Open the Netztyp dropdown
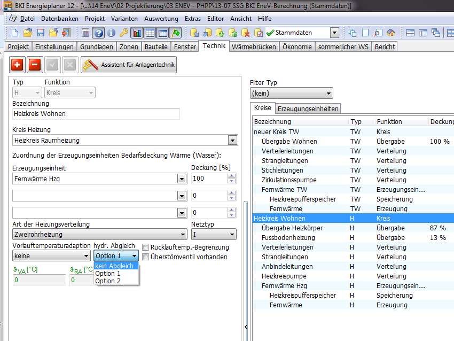 pos(214,235)
